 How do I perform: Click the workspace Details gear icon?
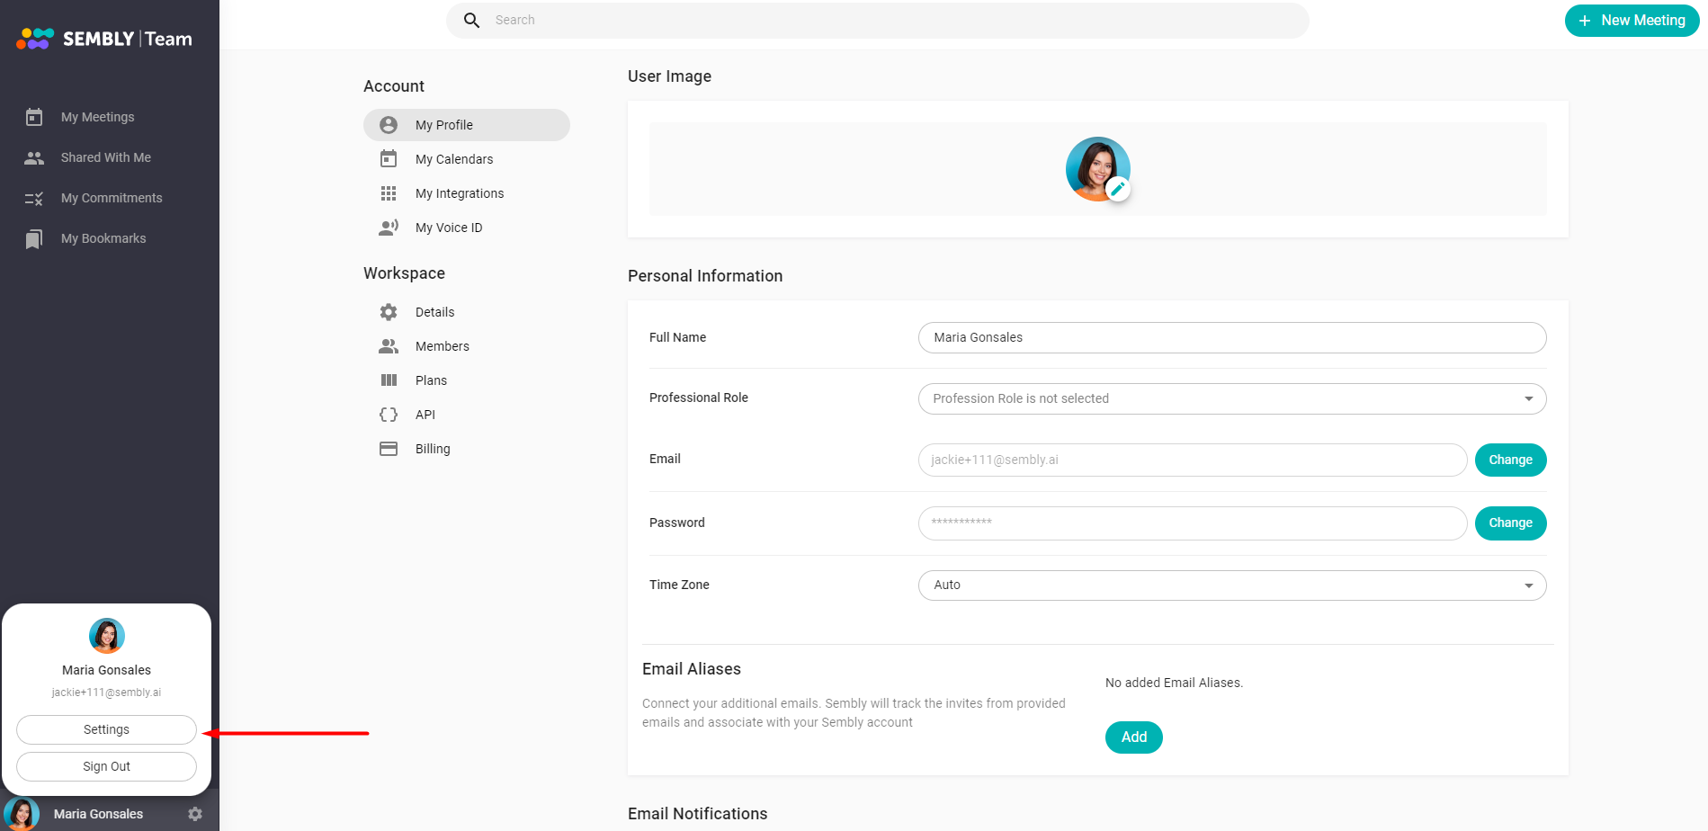coord(389,312)
